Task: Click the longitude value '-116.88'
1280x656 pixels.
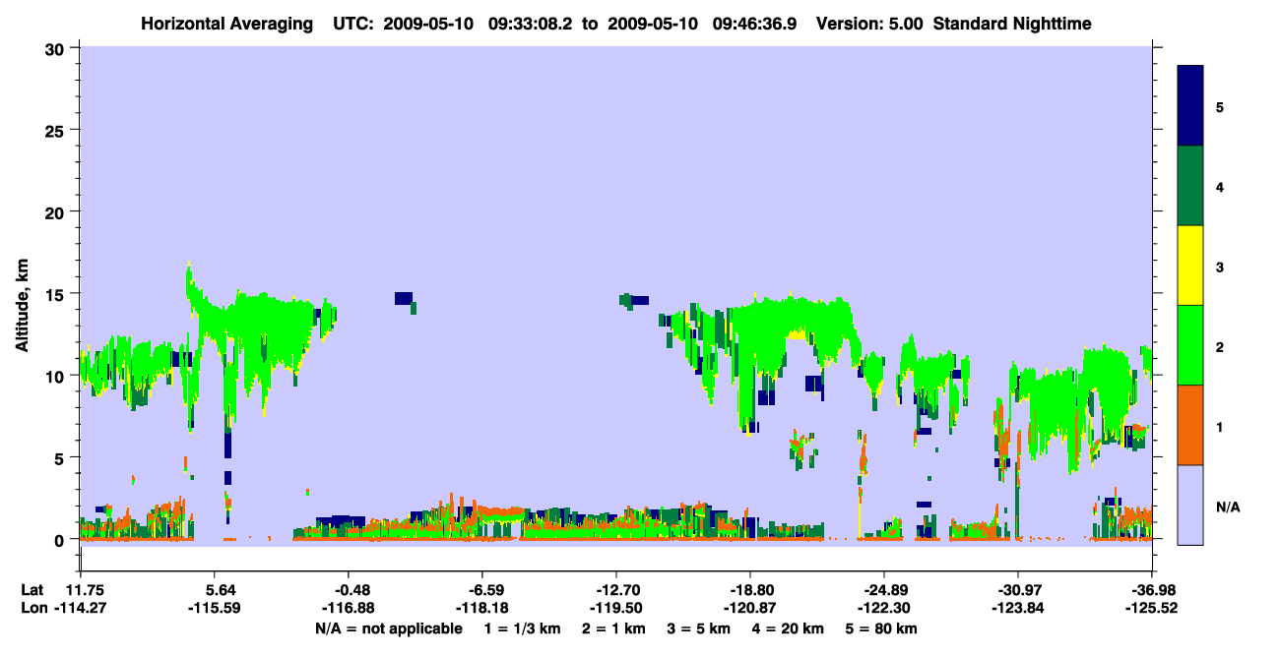Action: pos(348,608)
